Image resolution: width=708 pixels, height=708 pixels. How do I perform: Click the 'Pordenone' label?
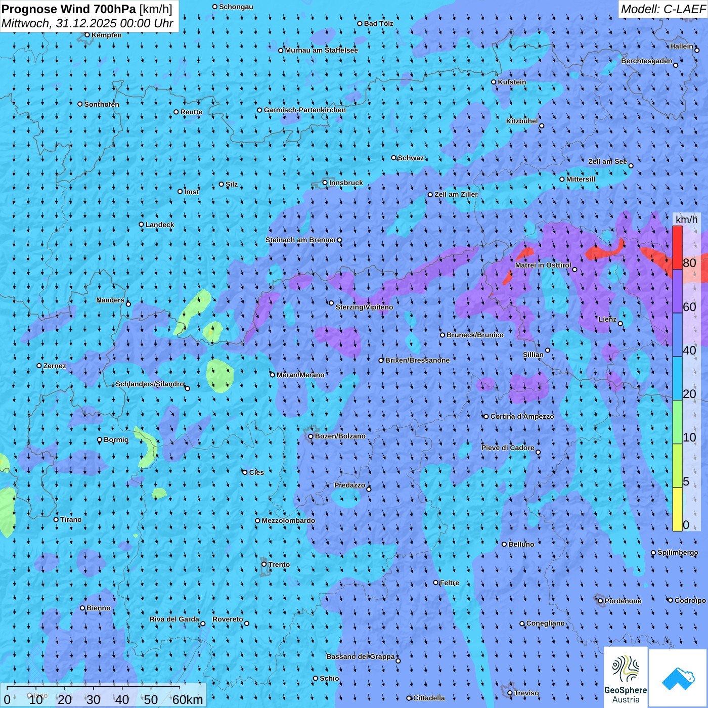(x=623, y=601)
